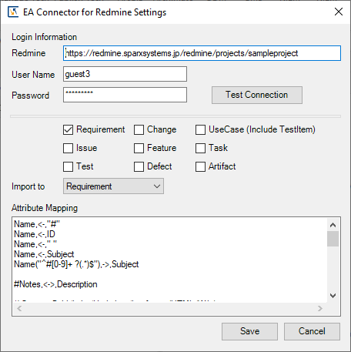Click the Test Connection button
The image size is (351, 352).
257,95
